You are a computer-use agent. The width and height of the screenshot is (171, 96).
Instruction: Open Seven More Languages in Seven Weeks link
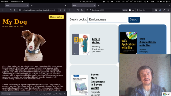pos(98,81)
